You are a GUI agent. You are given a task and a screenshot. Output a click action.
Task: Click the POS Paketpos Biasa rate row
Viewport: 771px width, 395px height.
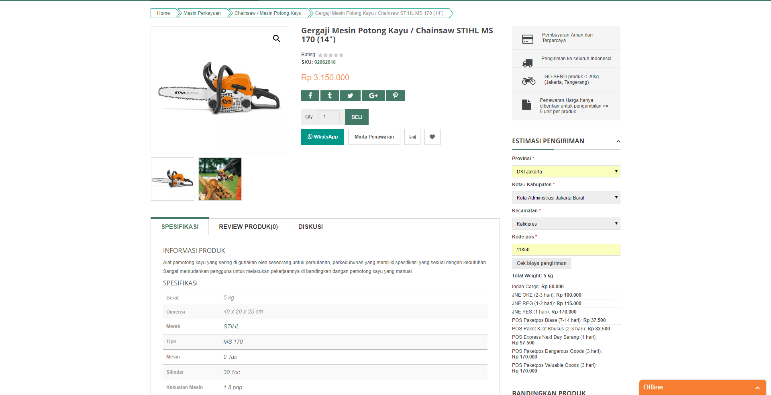coord(559,320)
